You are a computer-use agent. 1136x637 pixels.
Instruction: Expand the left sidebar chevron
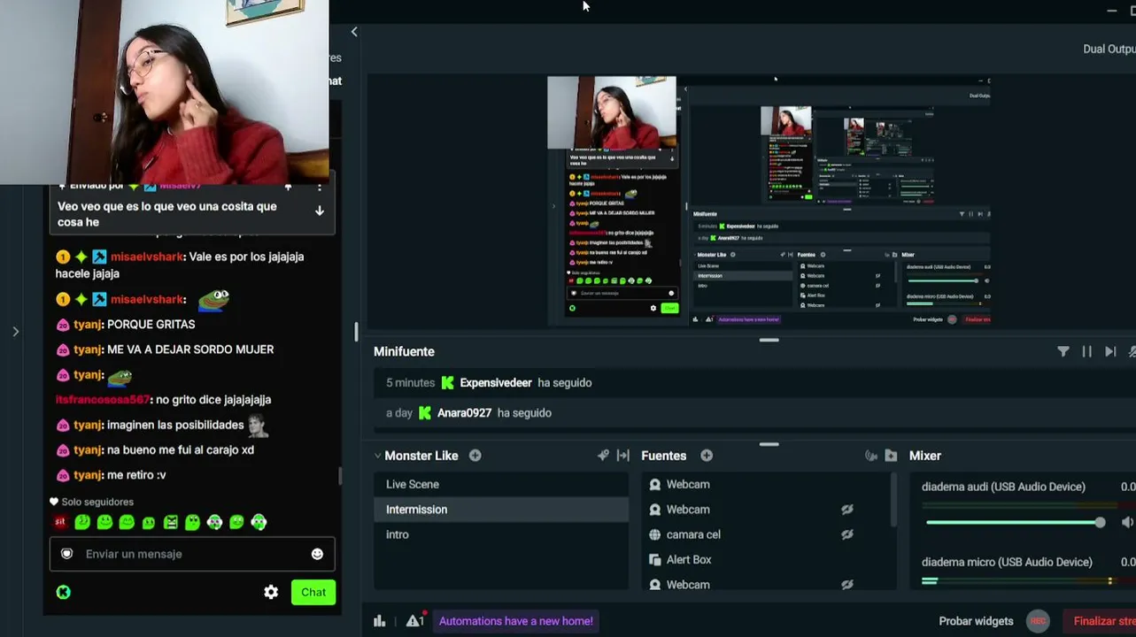(16, 332)
